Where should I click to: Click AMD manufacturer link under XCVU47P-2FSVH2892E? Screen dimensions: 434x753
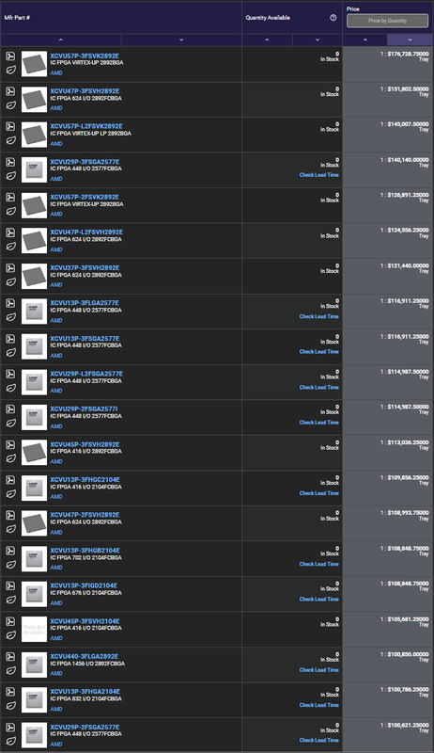coord(56,532)
